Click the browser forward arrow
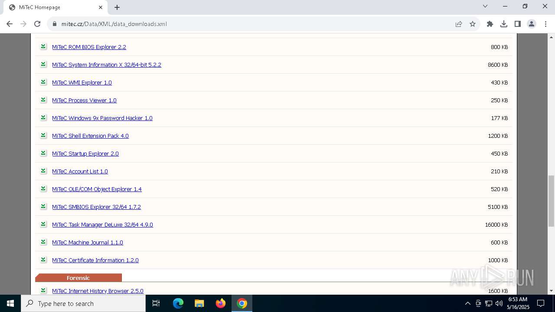This screenshot has height=312, width=555. [23, 24]
